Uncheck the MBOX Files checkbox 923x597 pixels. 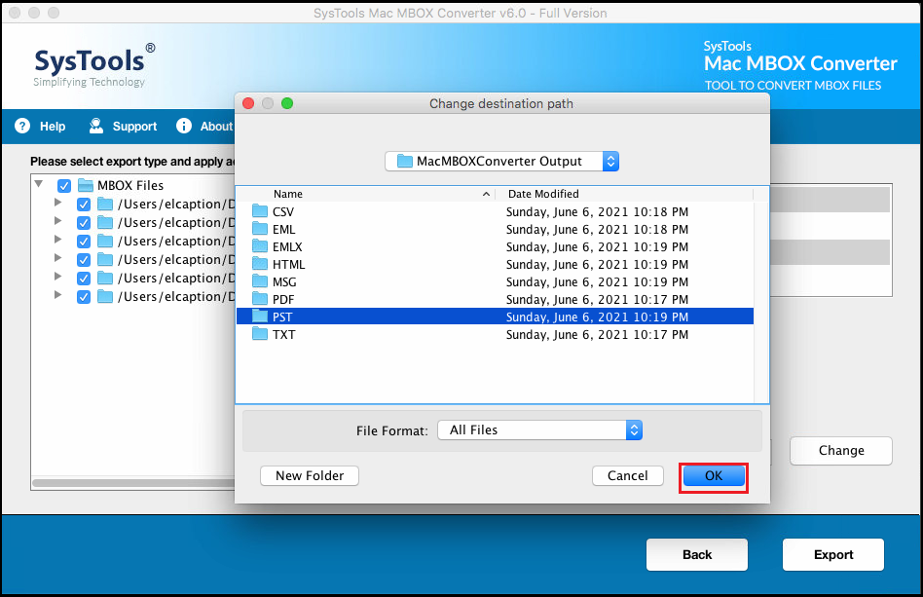click(x=64, y=186)
